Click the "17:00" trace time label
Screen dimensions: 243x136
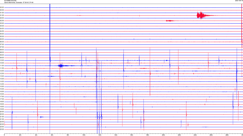[x=2, y=97]
